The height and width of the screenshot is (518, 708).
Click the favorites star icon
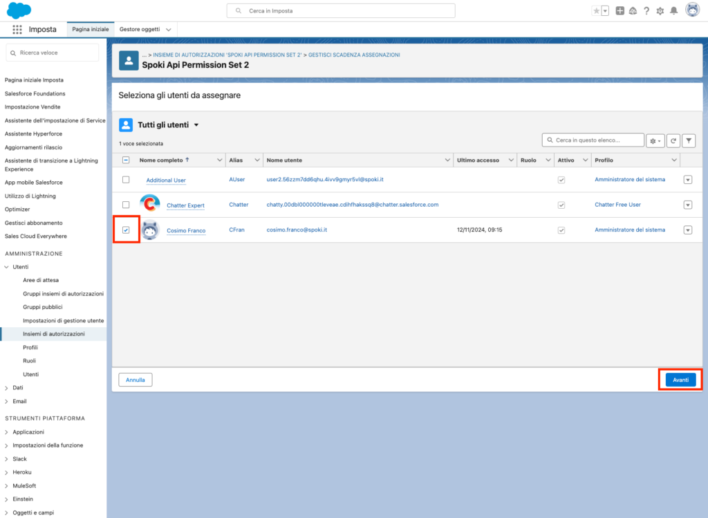(x=596, y=11)
